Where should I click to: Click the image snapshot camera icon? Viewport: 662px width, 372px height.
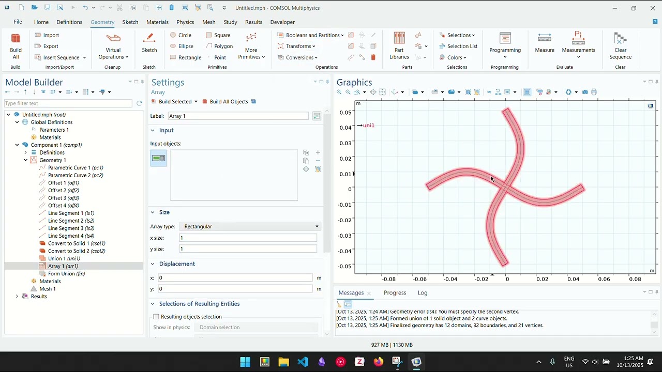tap(585, 92)
